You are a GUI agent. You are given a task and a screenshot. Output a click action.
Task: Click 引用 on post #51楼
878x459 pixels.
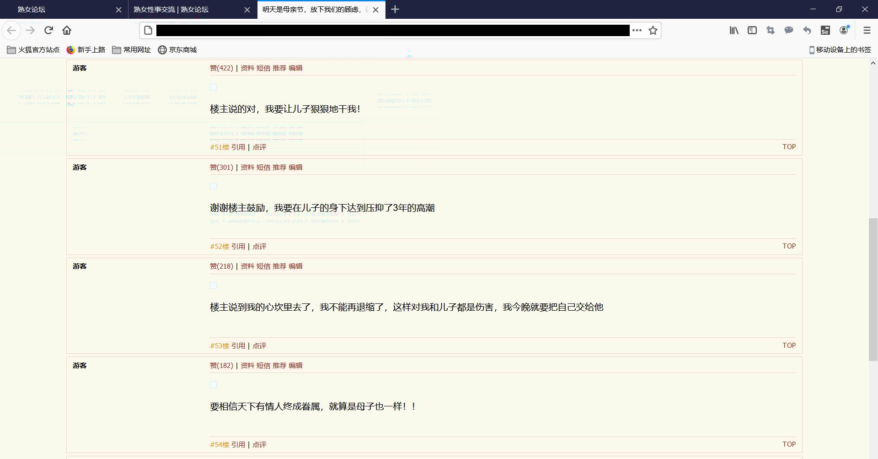coord(238,147)
